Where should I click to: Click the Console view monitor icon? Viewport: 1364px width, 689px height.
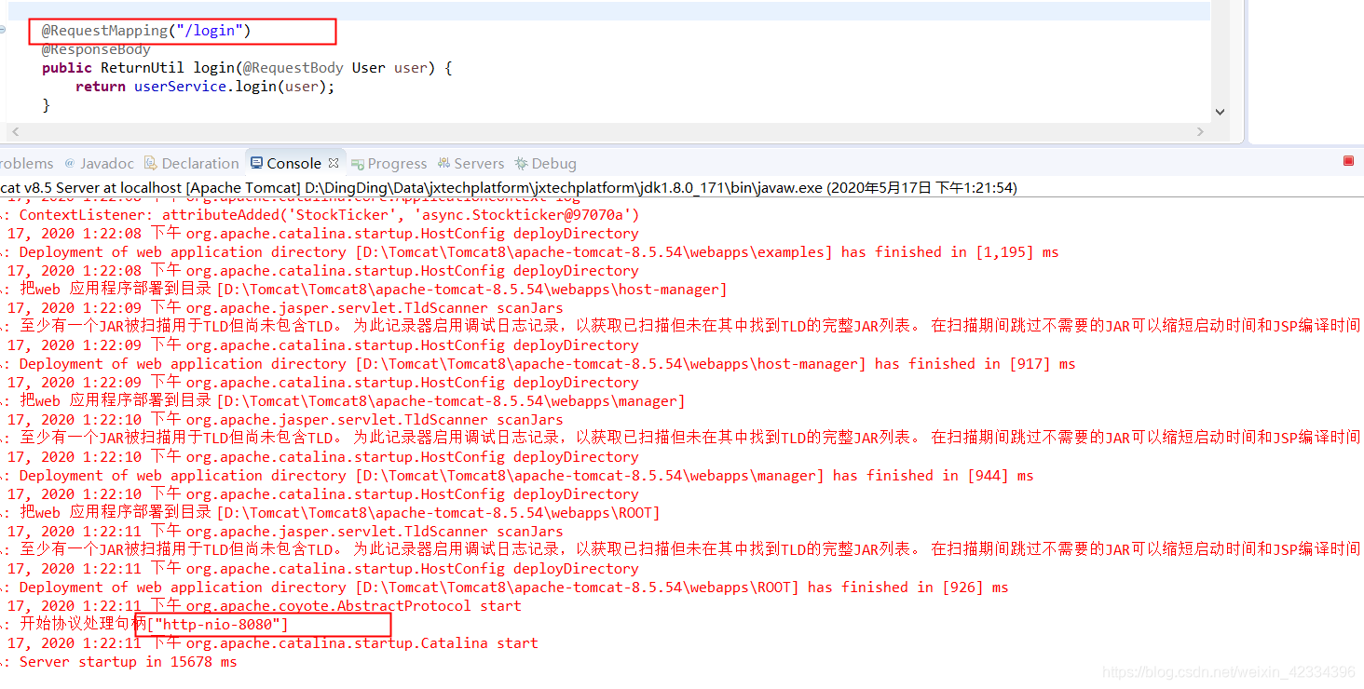255,162
